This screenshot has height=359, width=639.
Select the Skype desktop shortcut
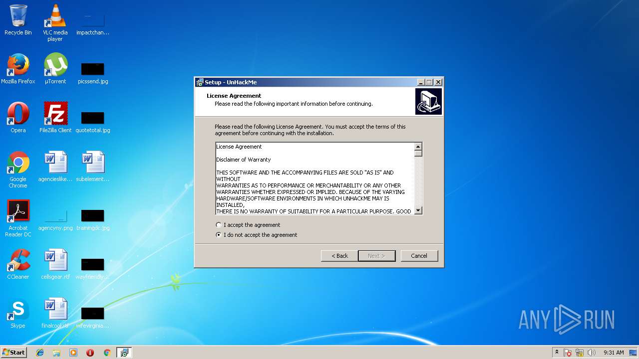pos(18,313)
